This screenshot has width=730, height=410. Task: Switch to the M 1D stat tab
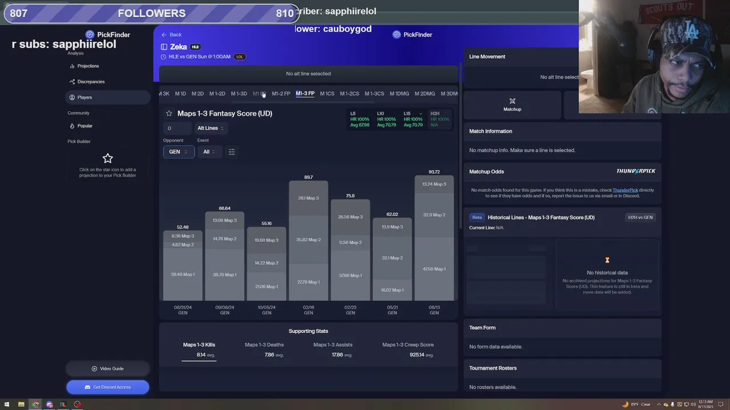[x=180, y=93]
